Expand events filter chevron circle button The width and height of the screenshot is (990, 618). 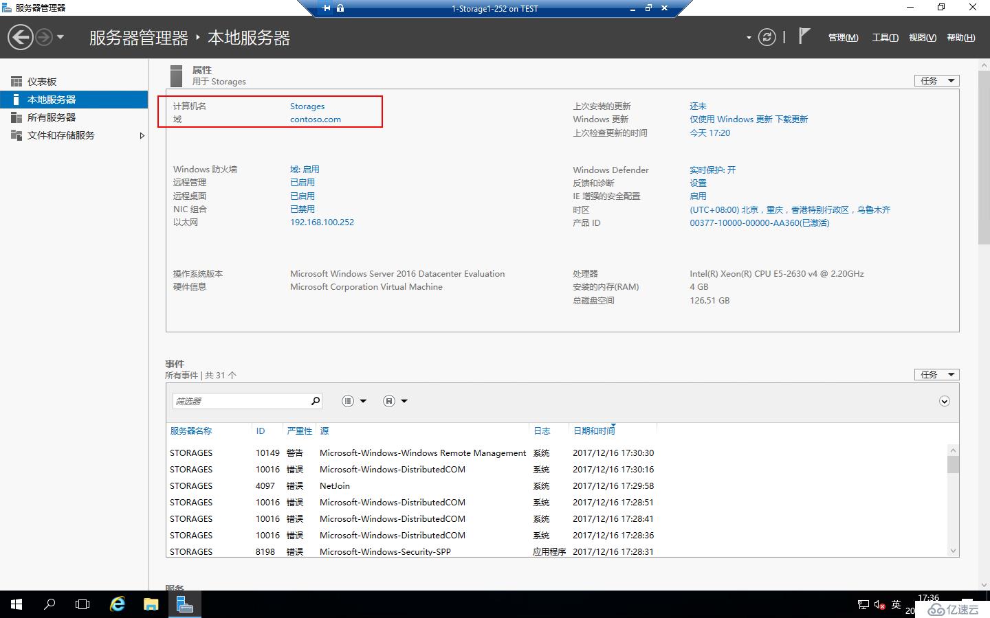click(945, 401)
